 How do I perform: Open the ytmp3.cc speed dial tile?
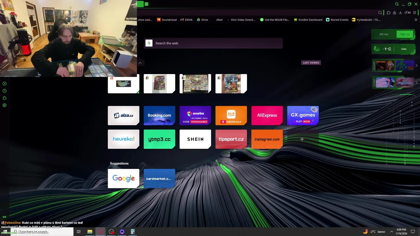tap(159, 139)
